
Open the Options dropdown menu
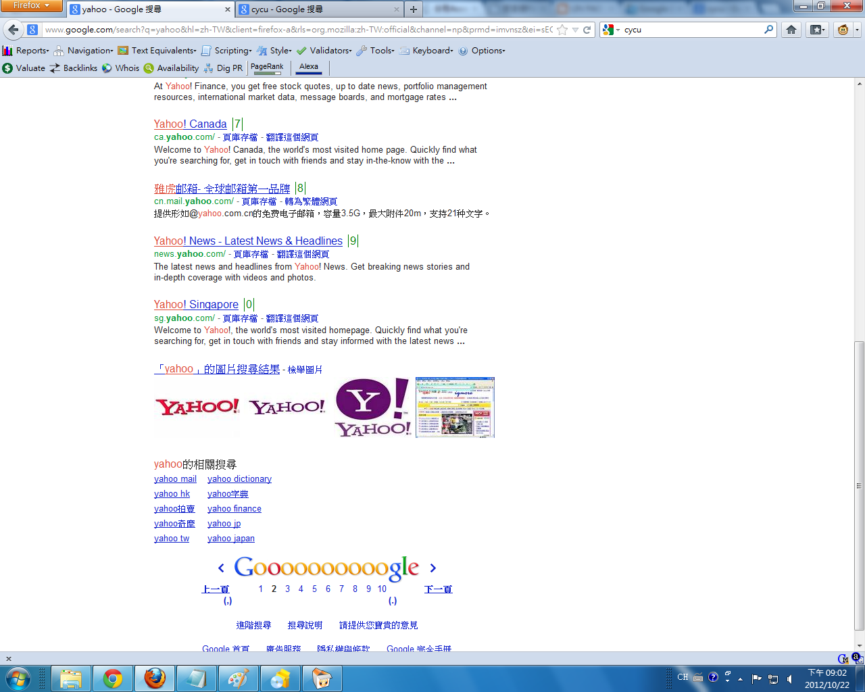[x=481, y=51]
